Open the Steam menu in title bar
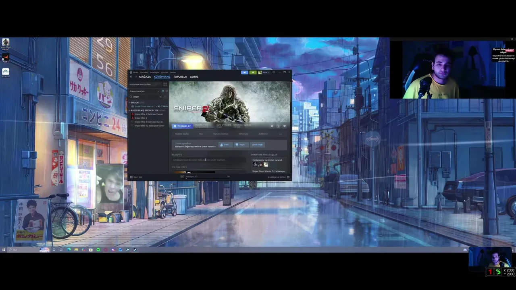This screenshot has width=516, height=290. click(135, 72)
